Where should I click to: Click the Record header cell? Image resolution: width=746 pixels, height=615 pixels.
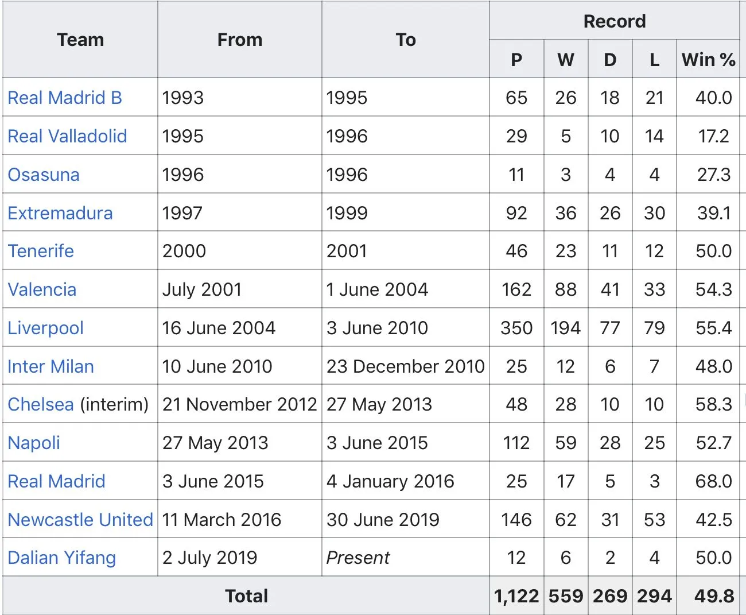(x=614, y=21)
